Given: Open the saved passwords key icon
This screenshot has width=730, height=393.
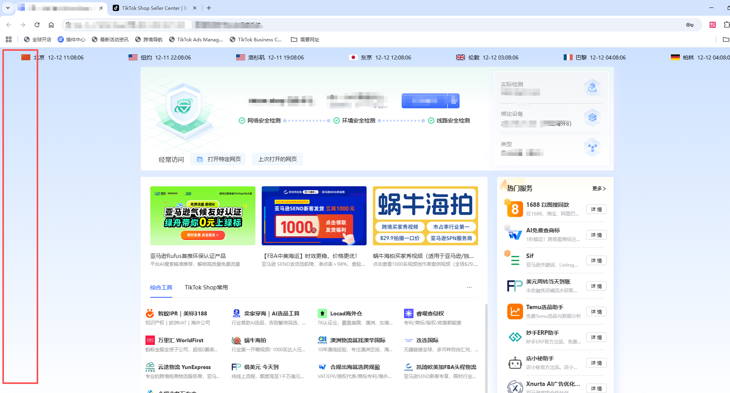Looking at the screenshot, I should pyautogui.click(x=690, y=25).
